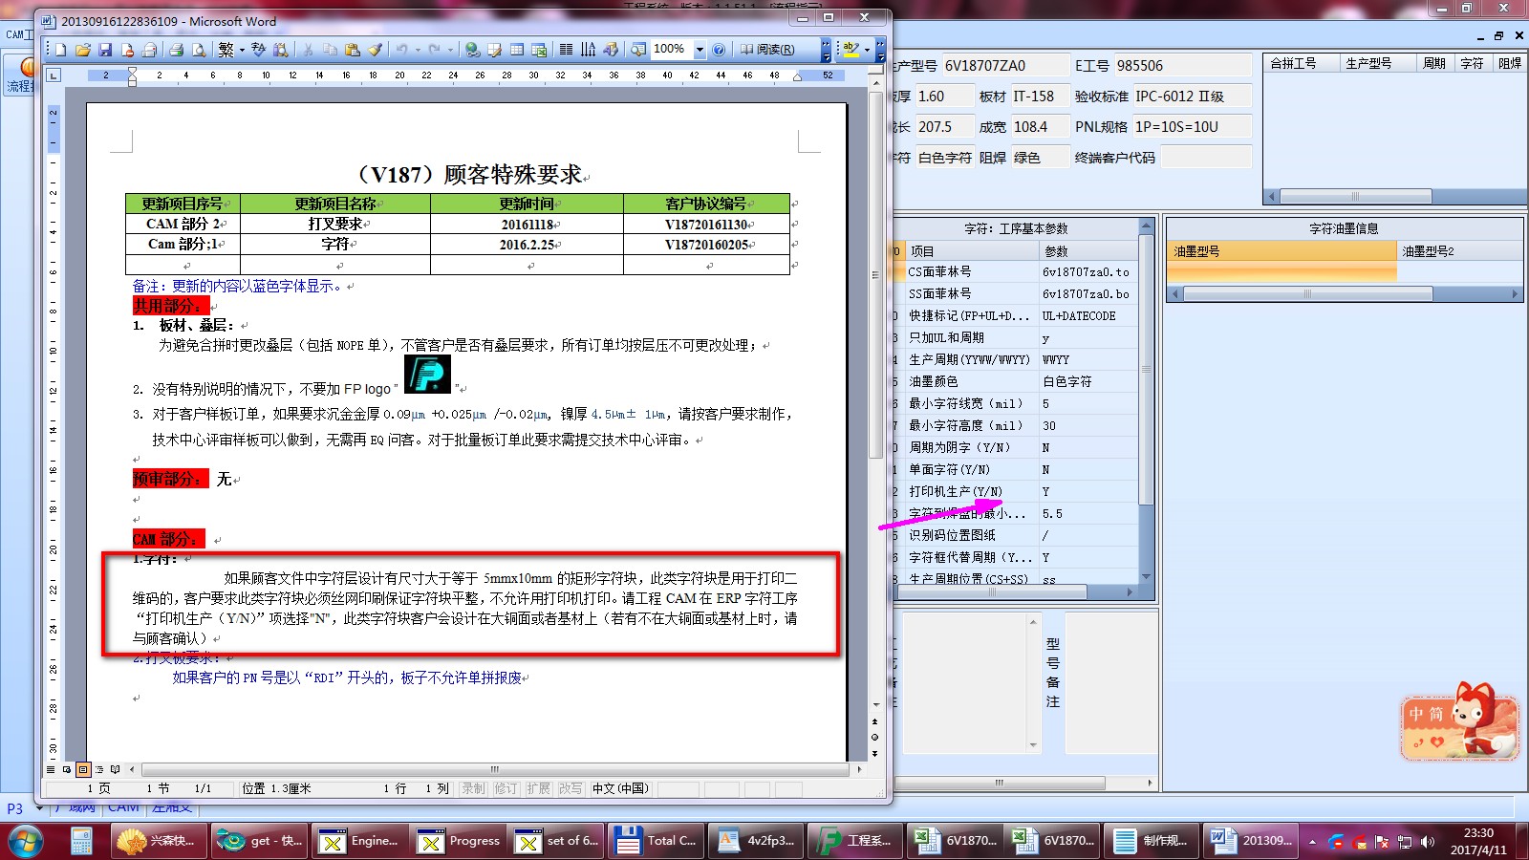Image resolution: width=1529 pixels, height=860 pixels.
Task: Click the 繁 Chinese conversion icon
Action: (x=226, y=50)
